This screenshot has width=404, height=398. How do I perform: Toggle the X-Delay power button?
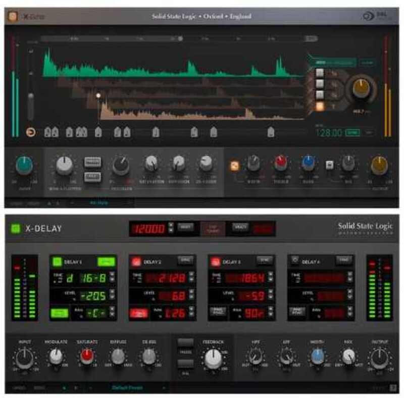(16, 228)
